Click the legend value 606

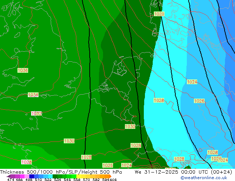113,180
